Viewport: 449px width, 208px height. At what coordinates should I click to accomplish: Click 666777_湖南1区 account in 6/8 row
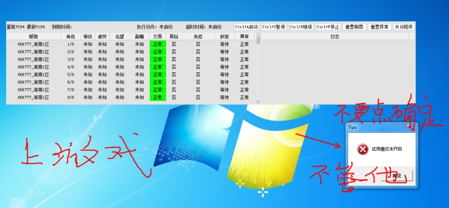(x=33, y=82)
